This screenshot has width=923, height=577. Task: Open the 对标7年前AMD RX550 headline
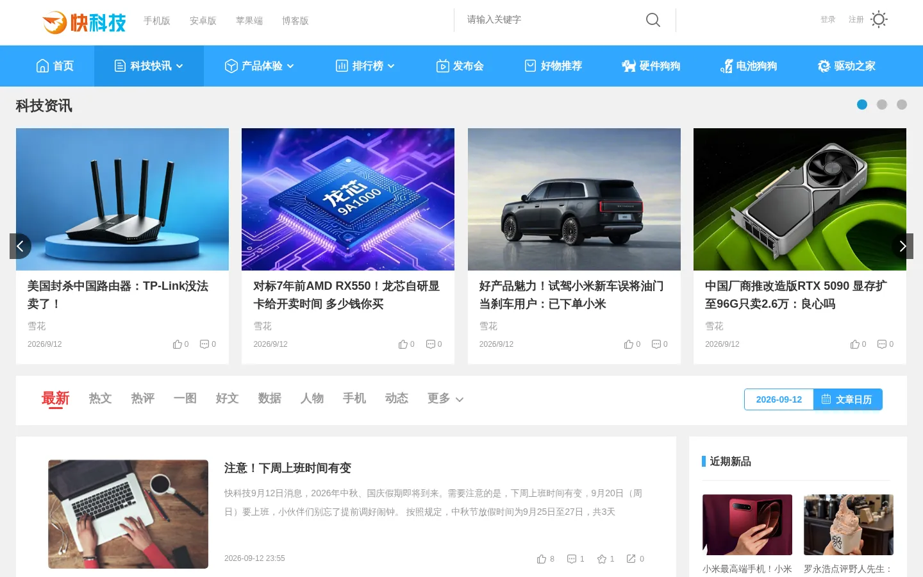[346, 295]
